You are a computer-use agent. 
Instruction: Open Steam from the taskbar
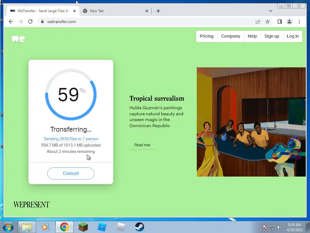pyautogui.click(x=139, y=227)
